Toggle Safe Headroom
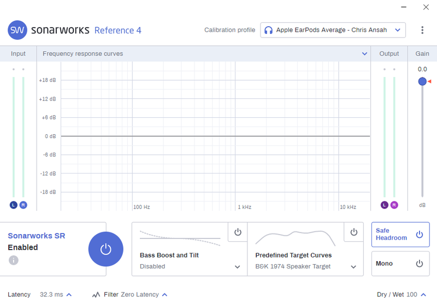The width and height of the screenshot is (437, 299). click(x=400, y=235)
